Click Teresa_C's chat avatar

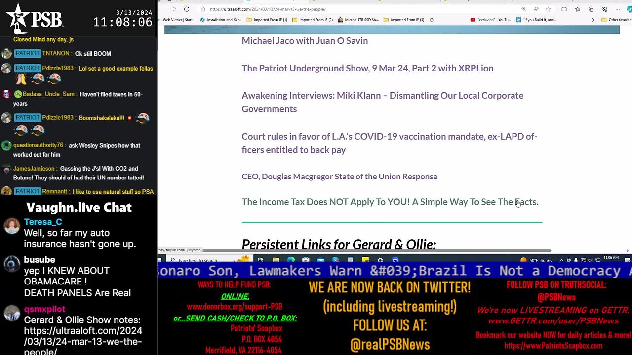pos(12,226)
